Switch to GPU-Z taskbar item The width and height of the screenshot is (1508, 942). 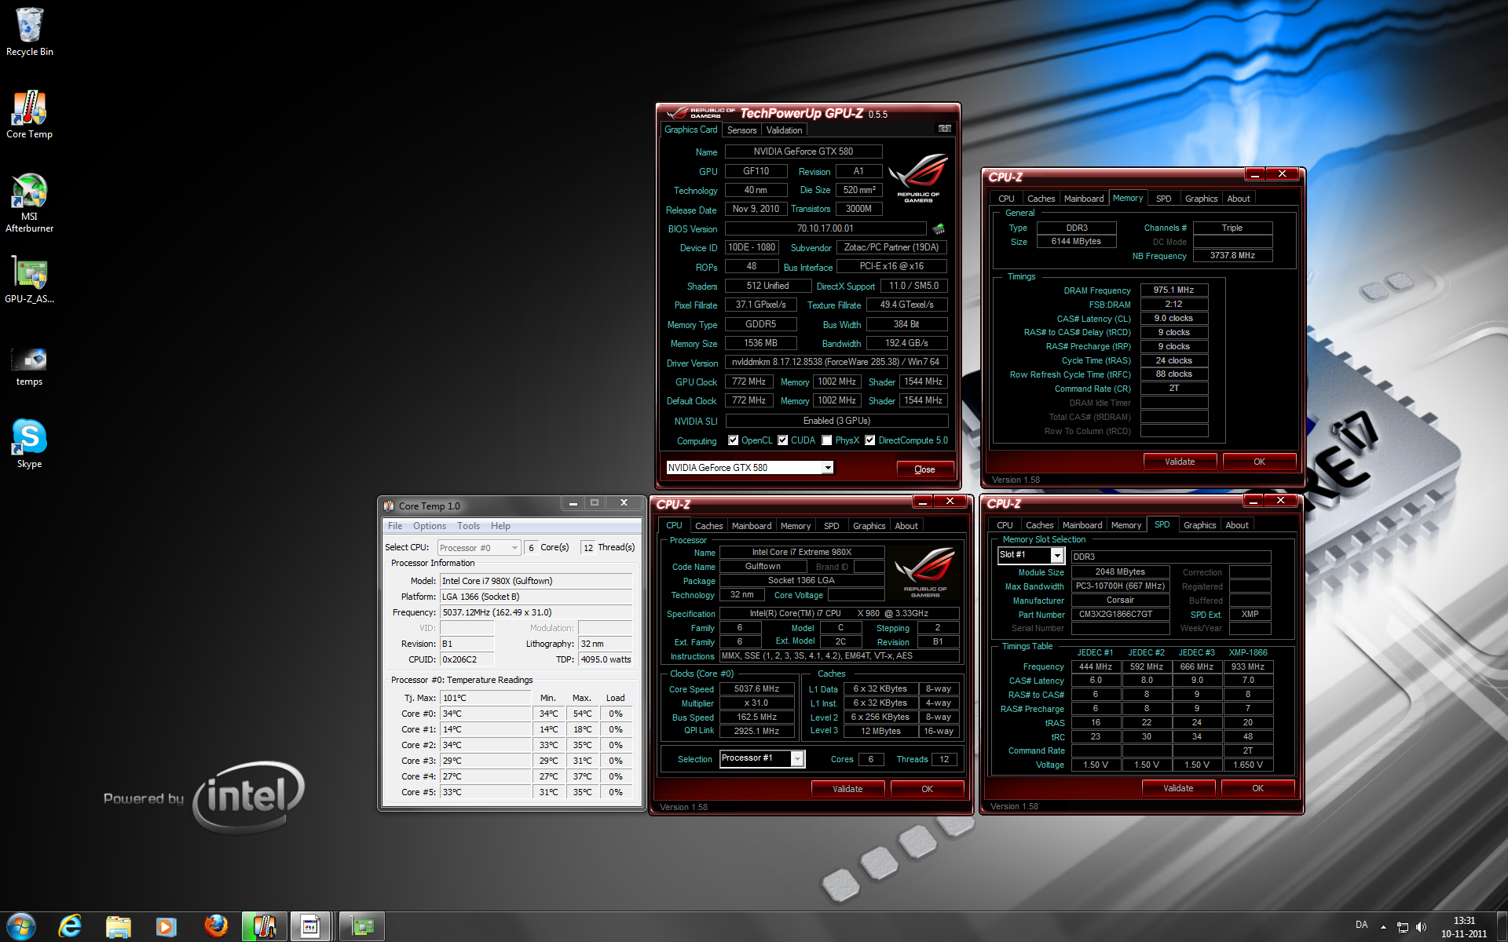tap(362, 926)
